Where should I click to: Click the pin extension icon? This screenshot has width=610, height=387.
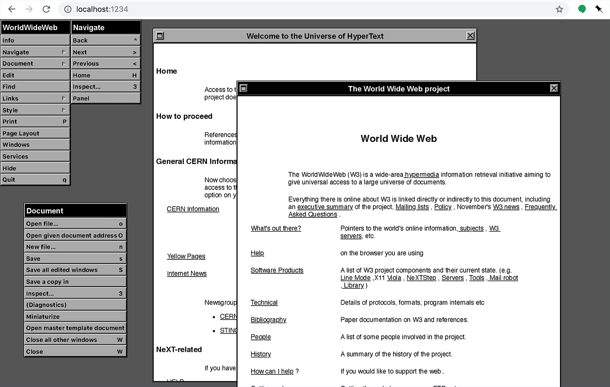(x=599, y=9)
